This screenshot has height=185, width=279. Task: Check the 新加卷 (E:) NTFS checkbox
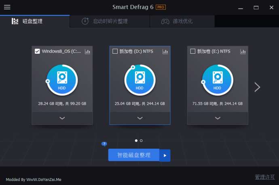[x=193, y=51]
